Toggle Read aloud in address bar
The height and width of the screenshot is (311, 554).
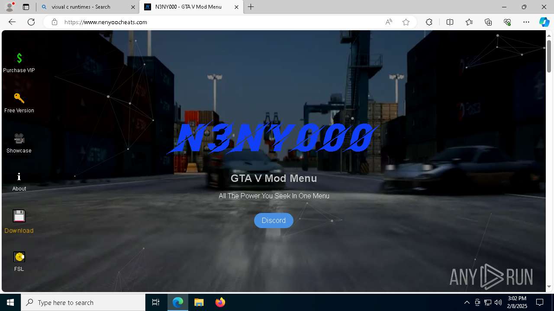pyautogui.click(x=389, y=22)
